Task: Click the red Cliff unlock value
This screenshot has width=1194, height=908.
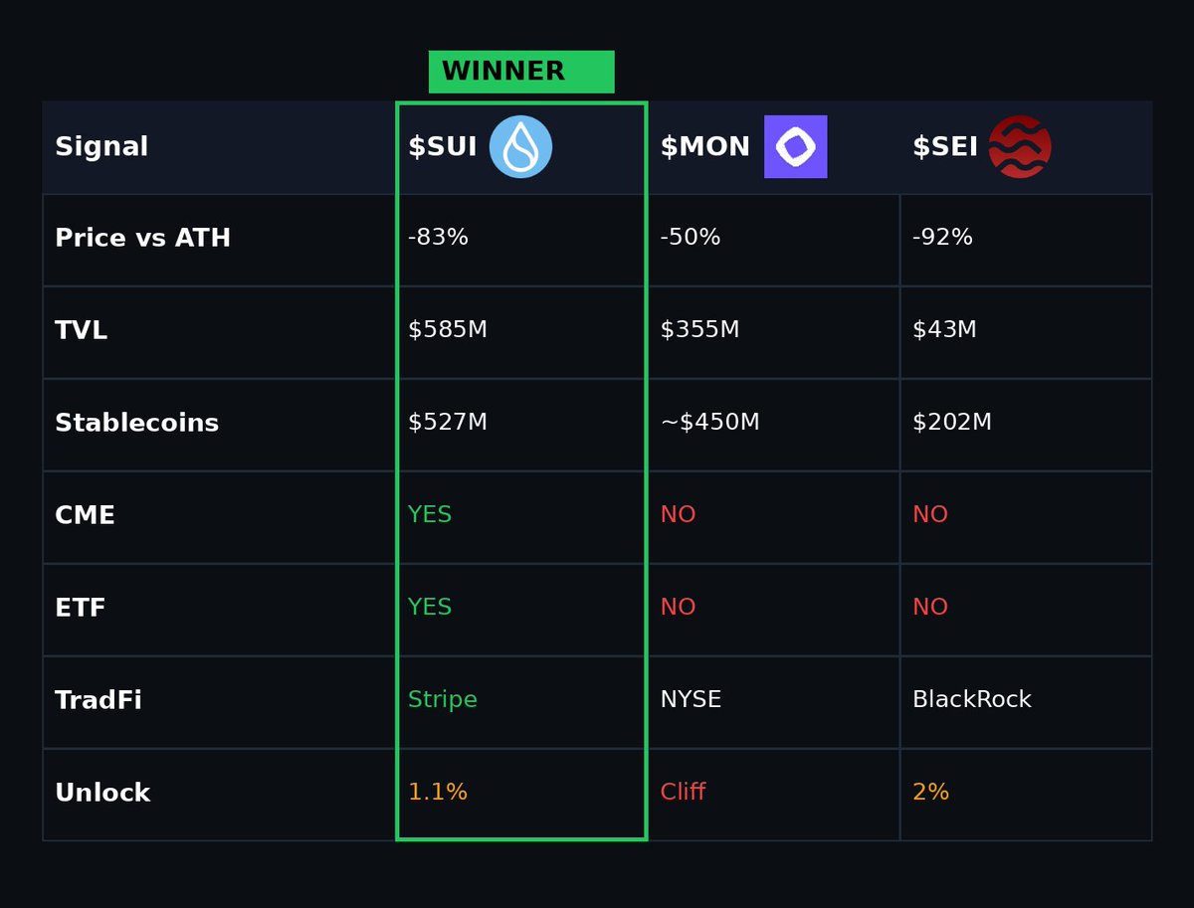Action: click(683, 793)
